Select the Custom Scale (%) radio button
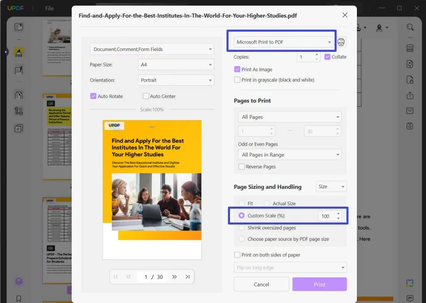This screenshot has width=426, height=303. pos(241,215)
